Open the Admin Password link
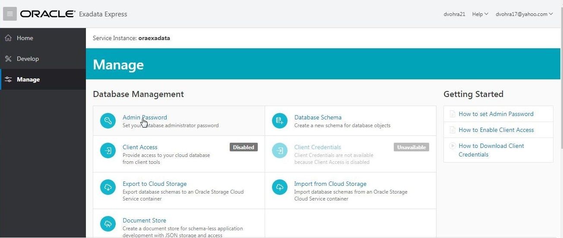Image resolution: width=563 pixels, height=238 pixels. pyautogui.click(x=145, y=117)
